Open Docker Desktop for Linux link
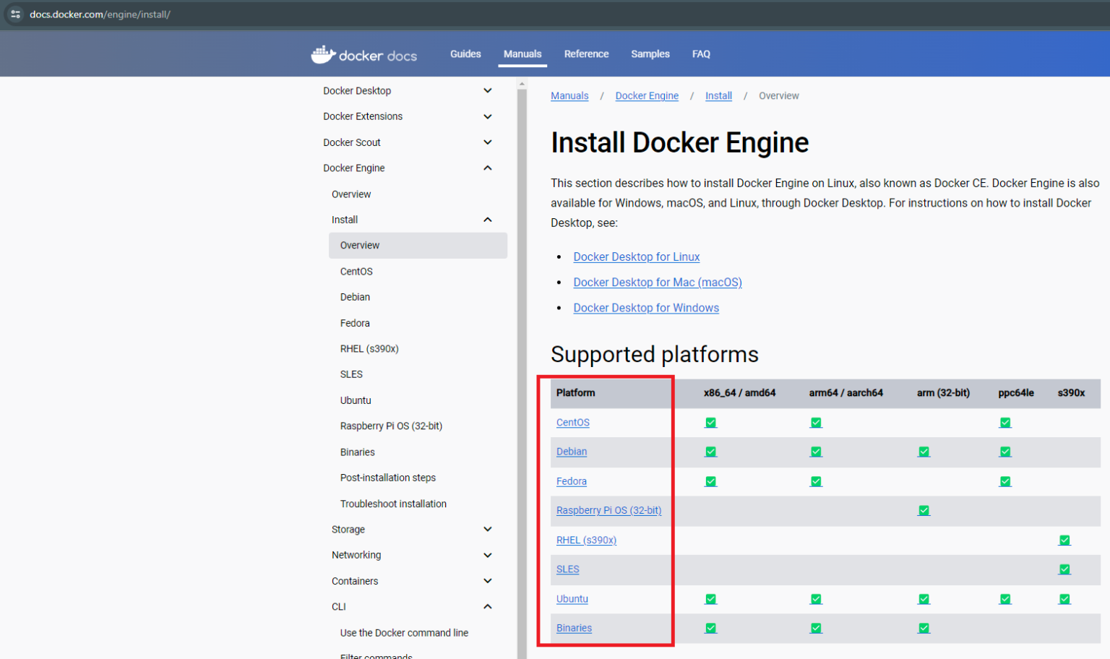 (636, 257)
